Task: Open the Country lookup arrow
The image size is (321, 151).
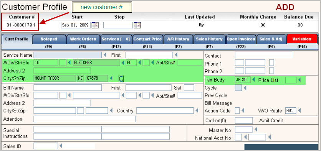Action: point(197,111)
